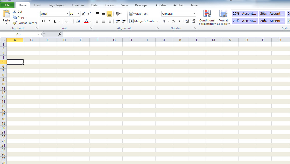290x164 pixels.
Task: Open the File menu
Action: pyautogui.click(x=8, y=5)
